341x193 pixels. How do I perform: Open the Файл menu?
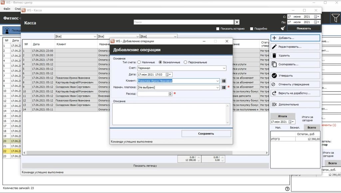pyautogui.click(x=7, y=9)
